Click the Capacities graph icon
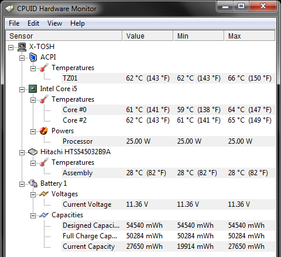 tap(44, 215)
